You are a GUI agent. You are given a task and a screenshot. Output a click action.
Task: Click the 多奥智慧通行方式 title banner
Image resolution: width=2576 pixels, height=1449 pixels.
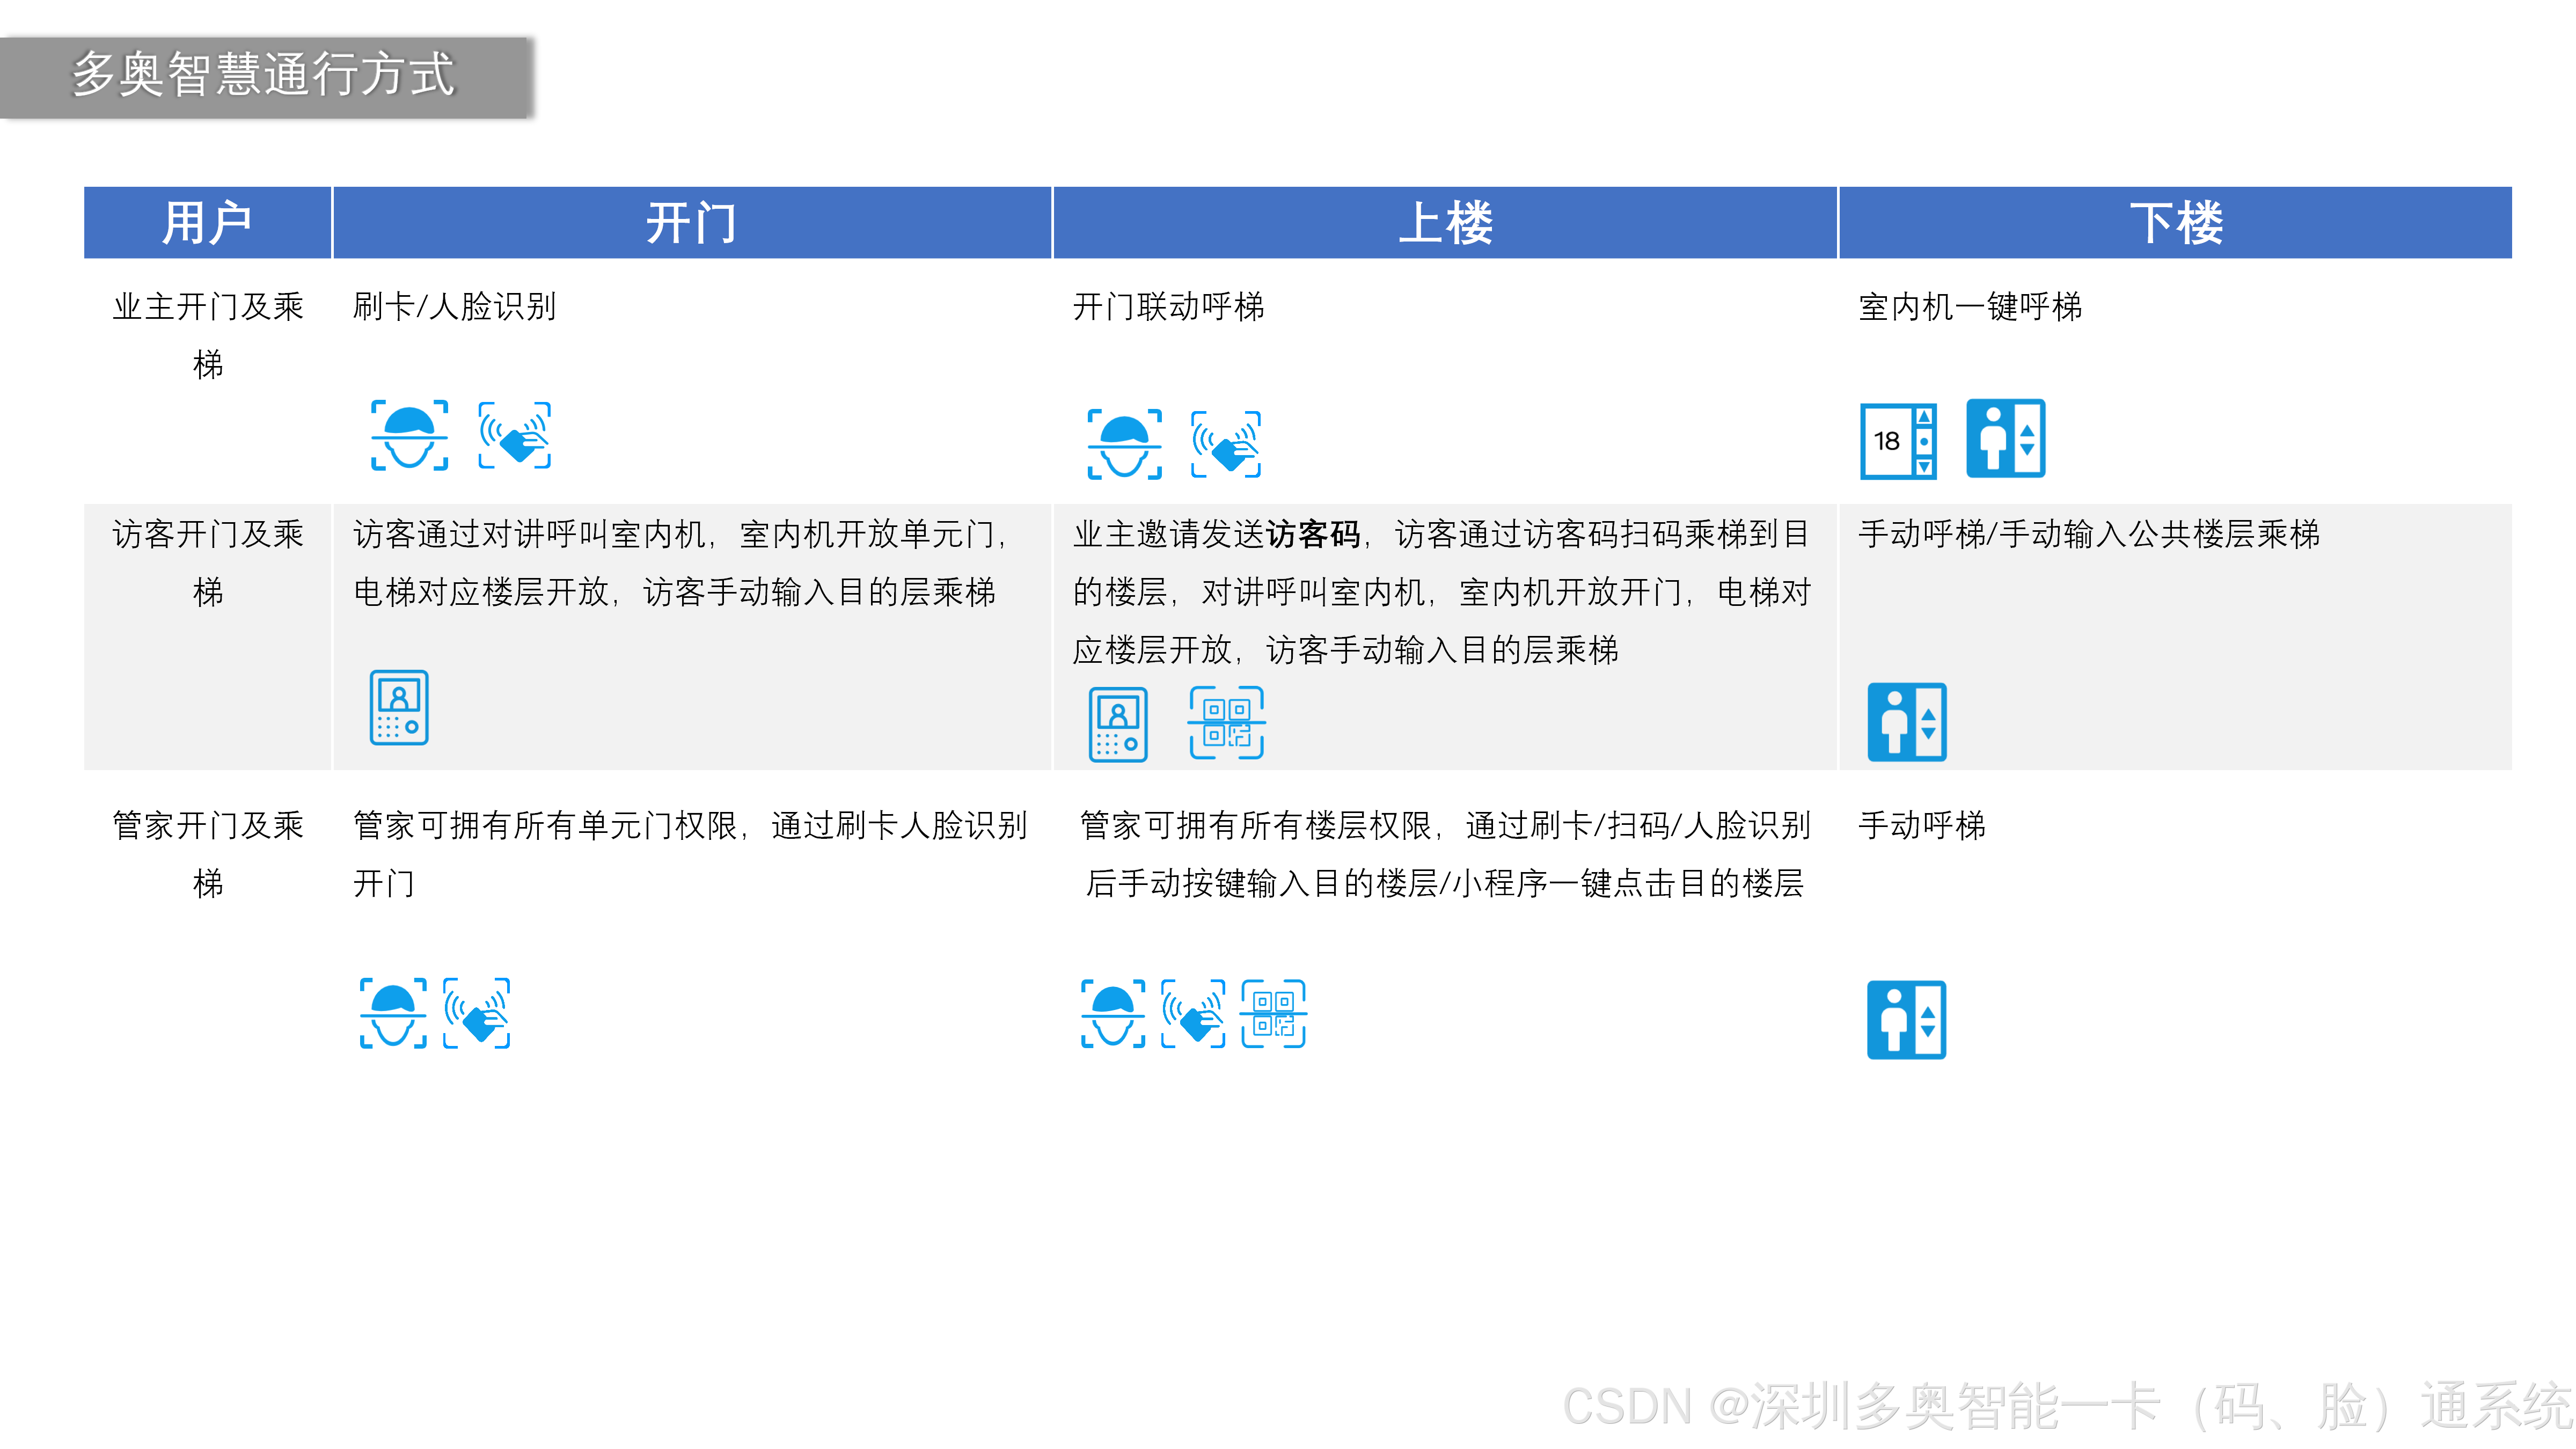tap(263, 76)
